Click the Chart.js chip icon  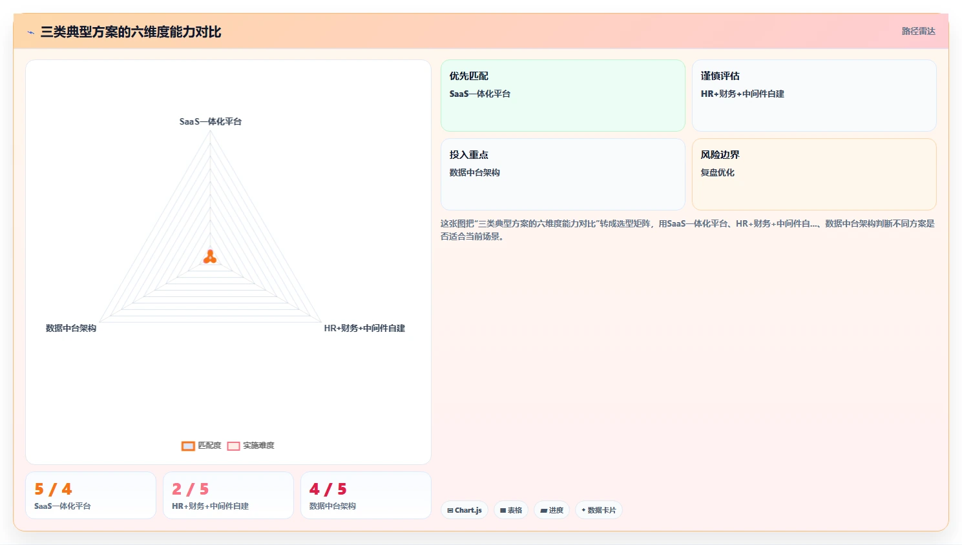click(x=450, y=510)
